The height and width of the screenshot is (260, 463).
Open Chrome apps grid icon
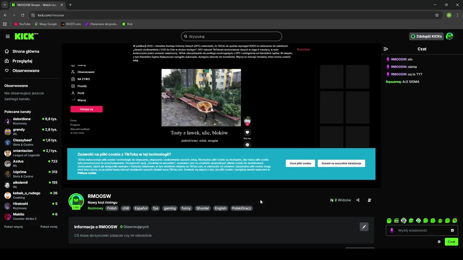[x=5, y=24]
